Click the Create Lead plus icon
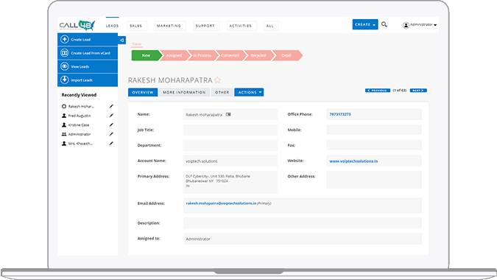The image size is (497, 280). (x=64, y=39)
